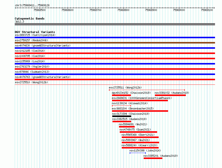Click the blue nsv979846 variant bar
This screenshot has width=222, height=168.
(x=115, y=74)
